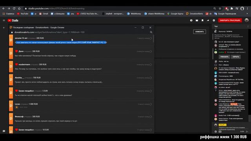Open the stream health info icon in Studio header
The image size is (251, 141).
pos(191,20)
